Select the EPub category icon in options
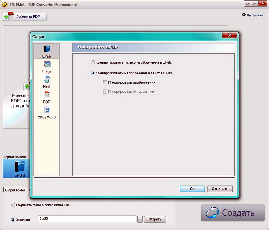Image resolution: width=269 pixels, height=230 pixels. click(46, 51)
